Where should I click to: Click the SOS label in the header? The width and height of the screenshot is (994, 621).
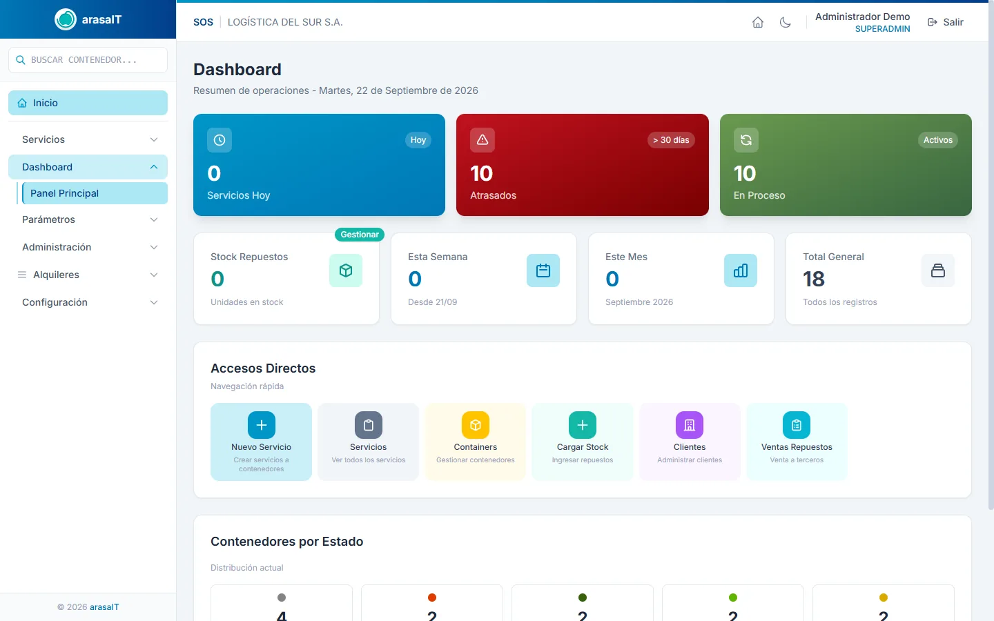coord(203,22)
